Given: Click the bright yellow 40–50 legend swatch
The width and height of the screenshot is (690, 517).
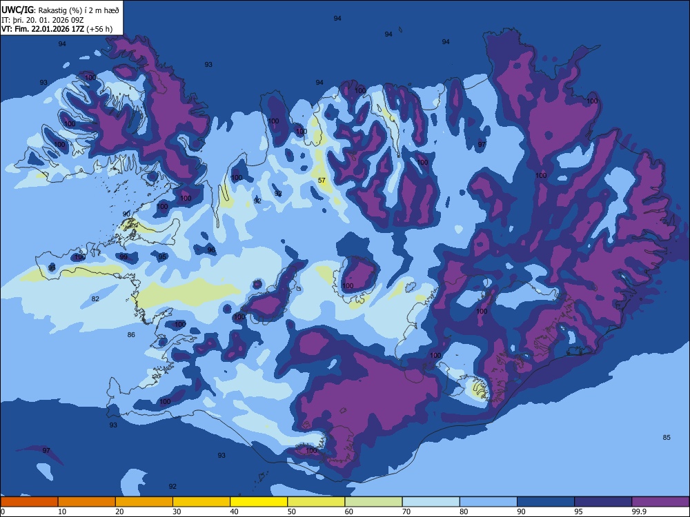Looking at the screenshot, I should point(259,502).
